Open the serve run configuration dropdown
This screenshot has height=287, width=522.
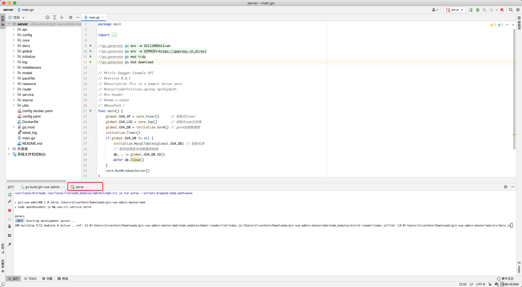pyautogui.click(x=455, y=10)
